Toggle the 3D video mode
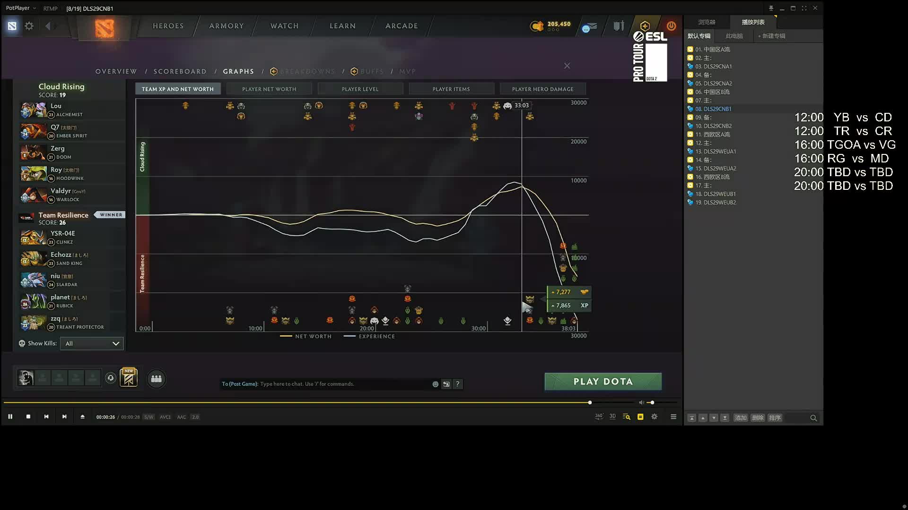Viewport: 908px width, 510px height. point(612,416)
